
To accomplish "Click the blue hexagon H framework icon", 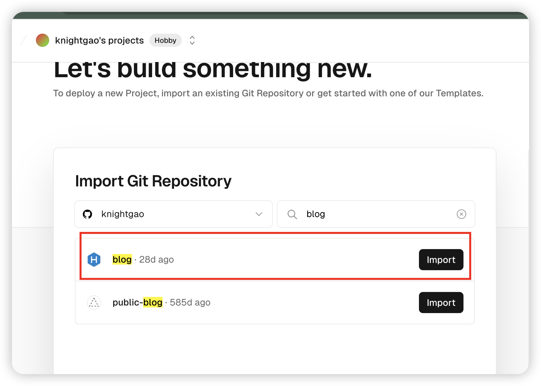I will (94, 260).
